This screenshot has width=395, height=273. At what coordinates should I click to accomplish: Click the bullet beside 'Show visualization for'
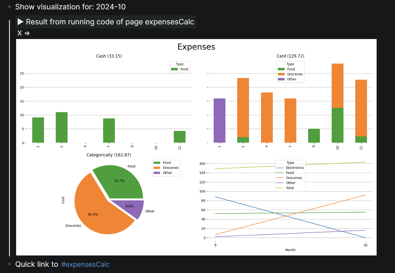click(x=10, y=7)
